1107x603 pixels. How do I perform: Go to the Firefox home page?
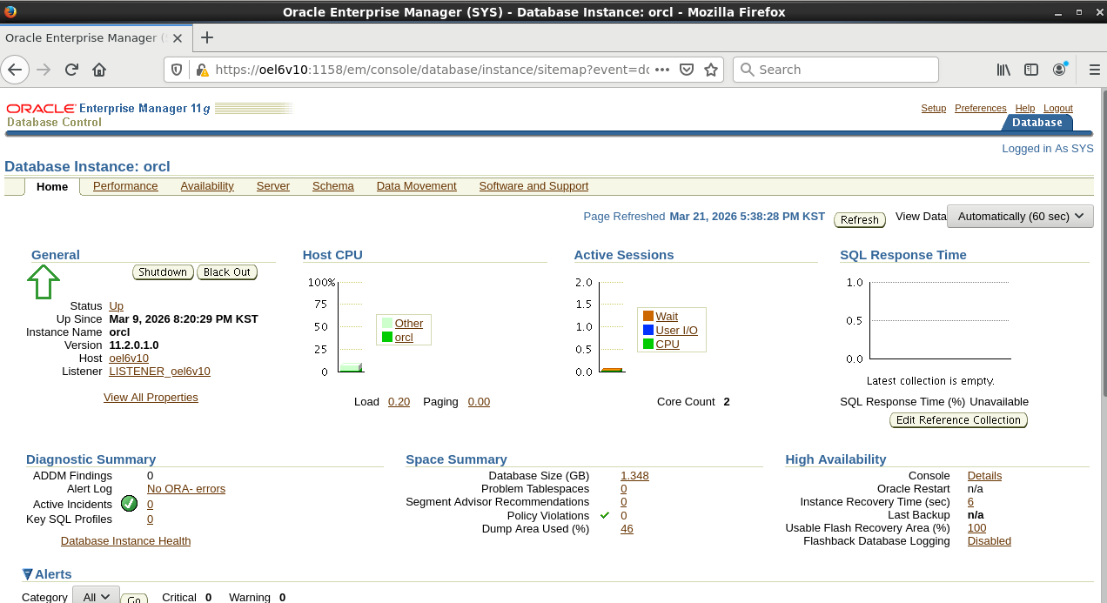[99, 70]
